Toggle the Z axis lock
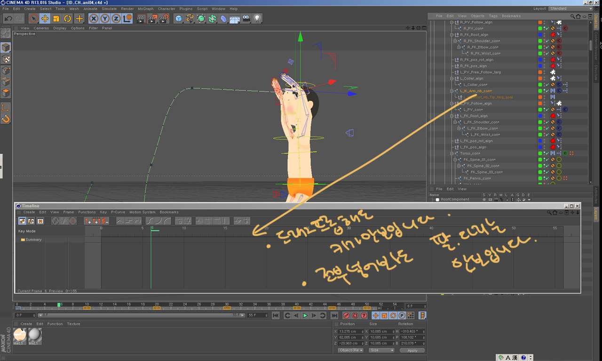Image resolution: width=602 pixels, height=361 pixels. pos(116,19)
